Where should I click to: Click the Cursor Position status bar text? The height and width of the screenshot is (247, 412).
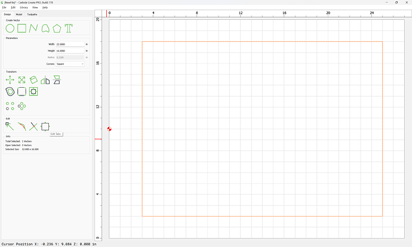(49, 244)
